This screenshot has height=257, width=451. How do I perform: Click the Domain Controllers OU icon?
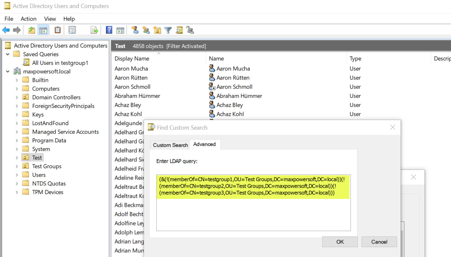pyautogui.click(x=26, y=97)
